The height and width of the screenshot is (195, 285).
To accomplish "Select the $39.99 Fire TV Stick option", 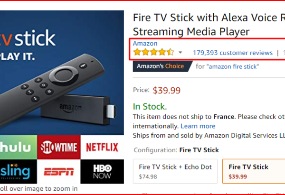I will click(255, 171).
